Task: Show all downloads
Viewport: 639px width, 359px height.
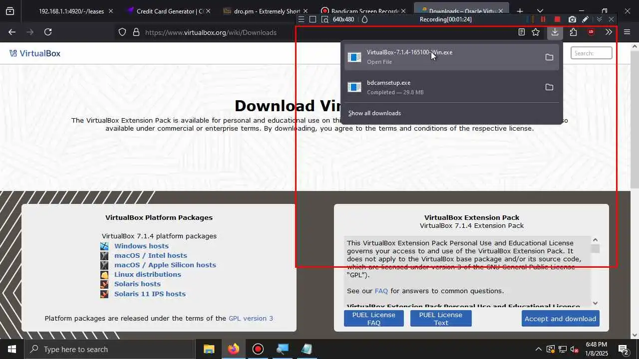Action: pos(374,113)
